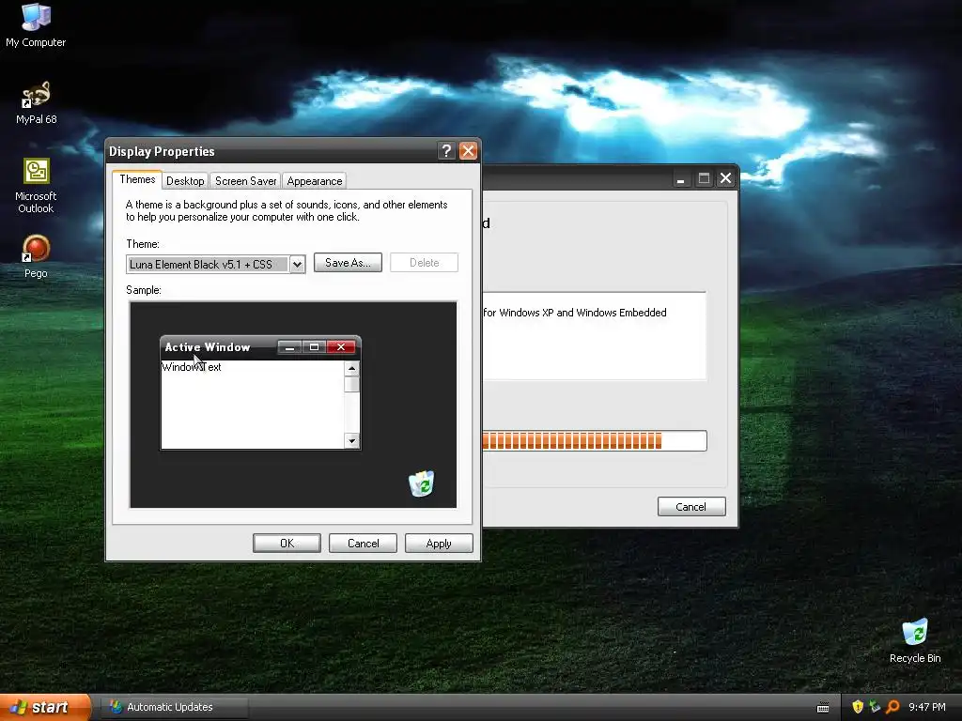Image resolution: width=962 pixels, height=721 pixels.
Task: Click the green download arrow tray icon
Action: [x=875, y=707]
